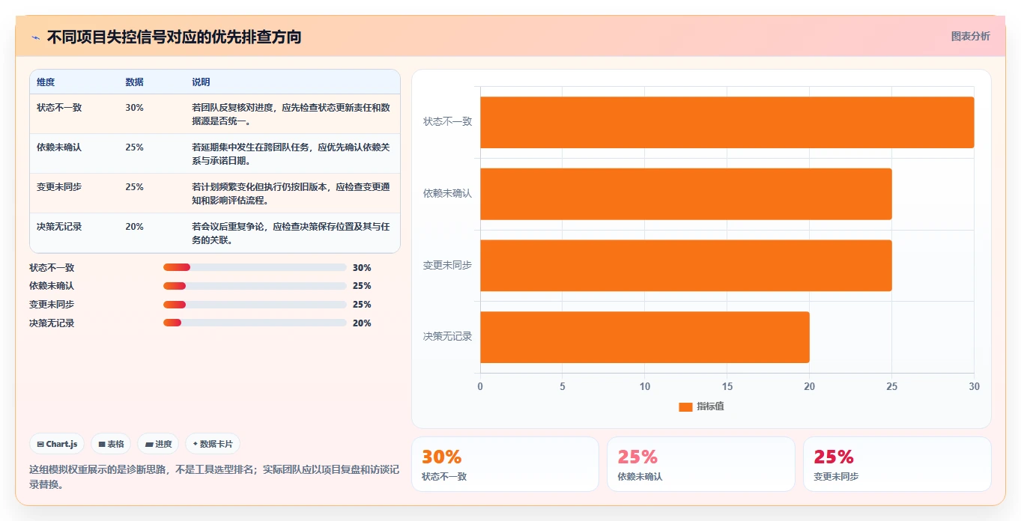Click the orange 指标值 legend color box
Screen dimensions: 1021x521
click(x=685, y=407)
